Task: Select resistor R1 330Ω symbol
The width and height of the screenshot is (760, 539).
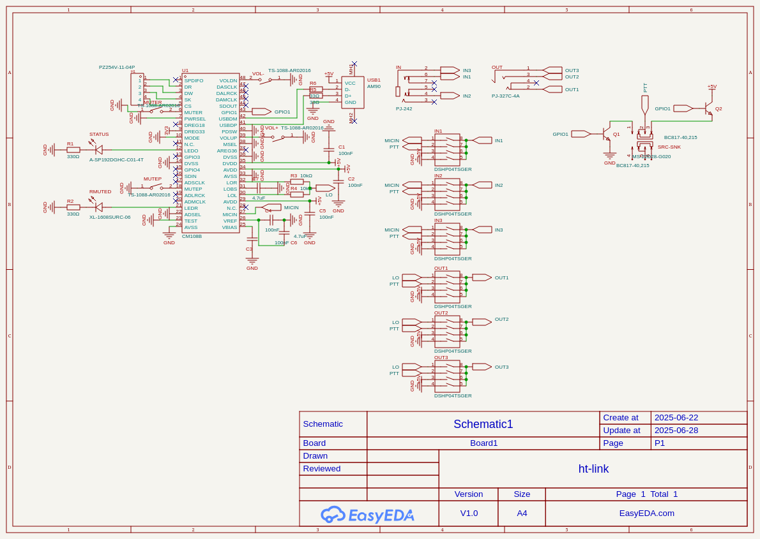Action: [73, 150]
